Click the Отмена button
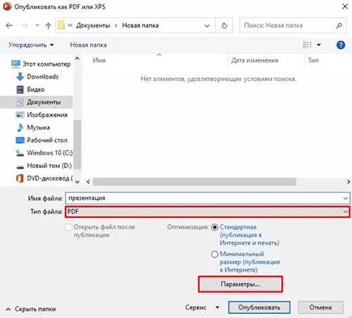This screenshot has height=318, width=352. [x=320, y=307]
